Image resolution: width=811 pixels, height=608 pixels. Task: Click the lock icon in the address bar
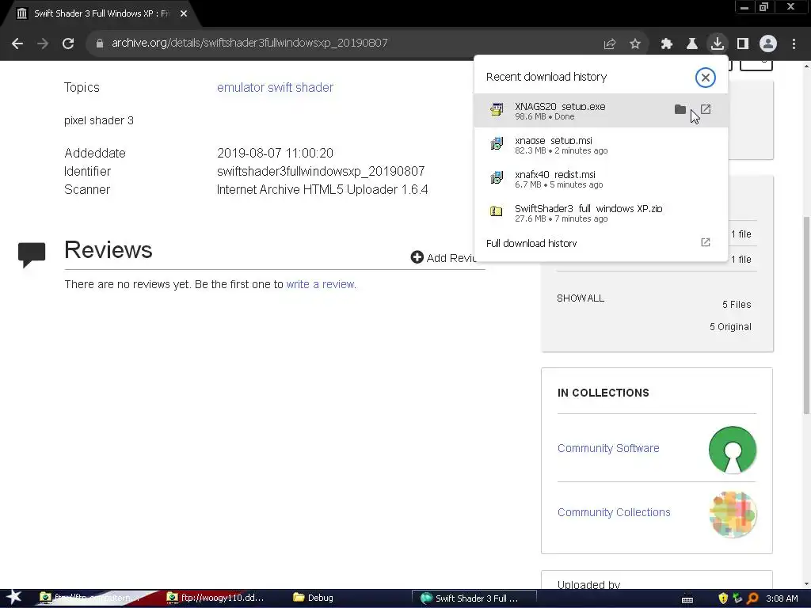(x=100, y=44)
